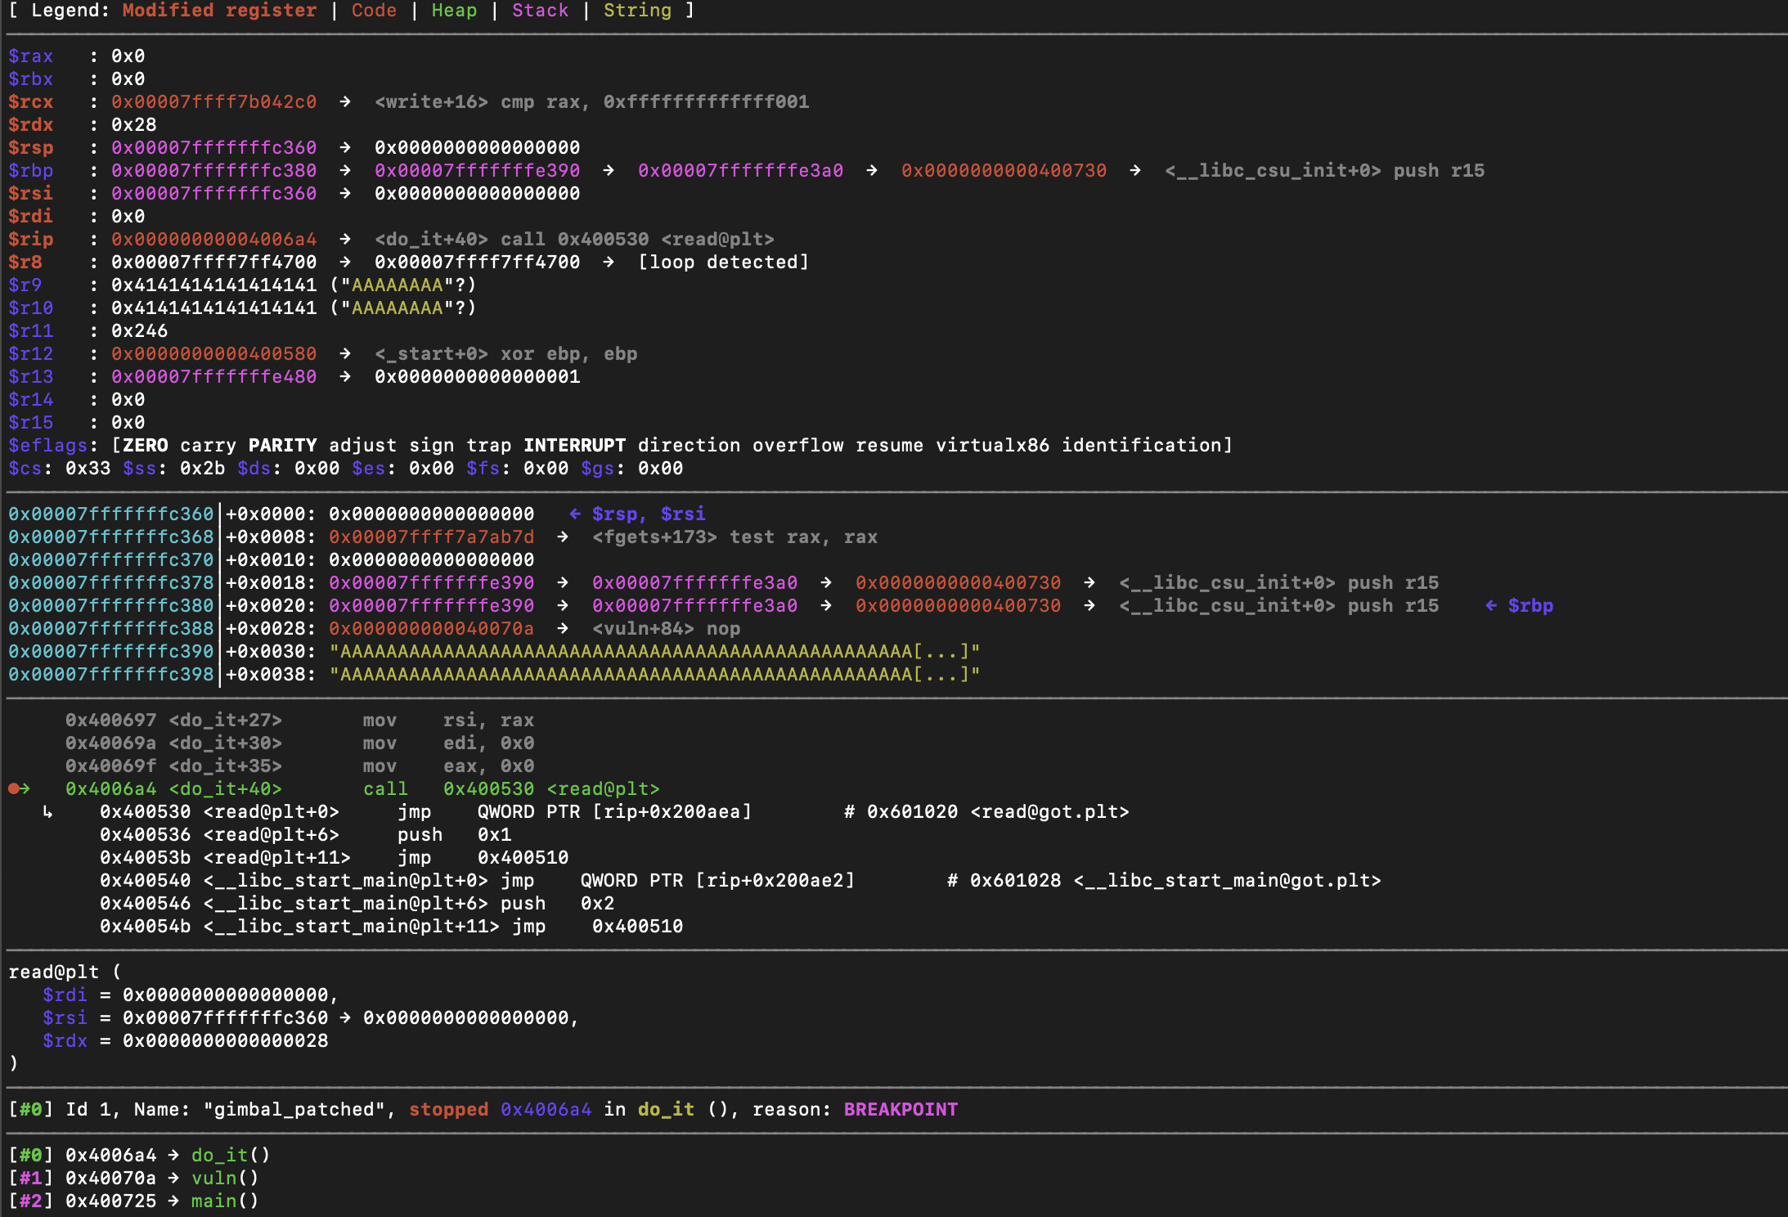This screenshot has width=1788, height=1217.
Task: Select the $rcx value 0x00007ffff7b042c0
Action: pyautogui.click(x=213, y=102)
